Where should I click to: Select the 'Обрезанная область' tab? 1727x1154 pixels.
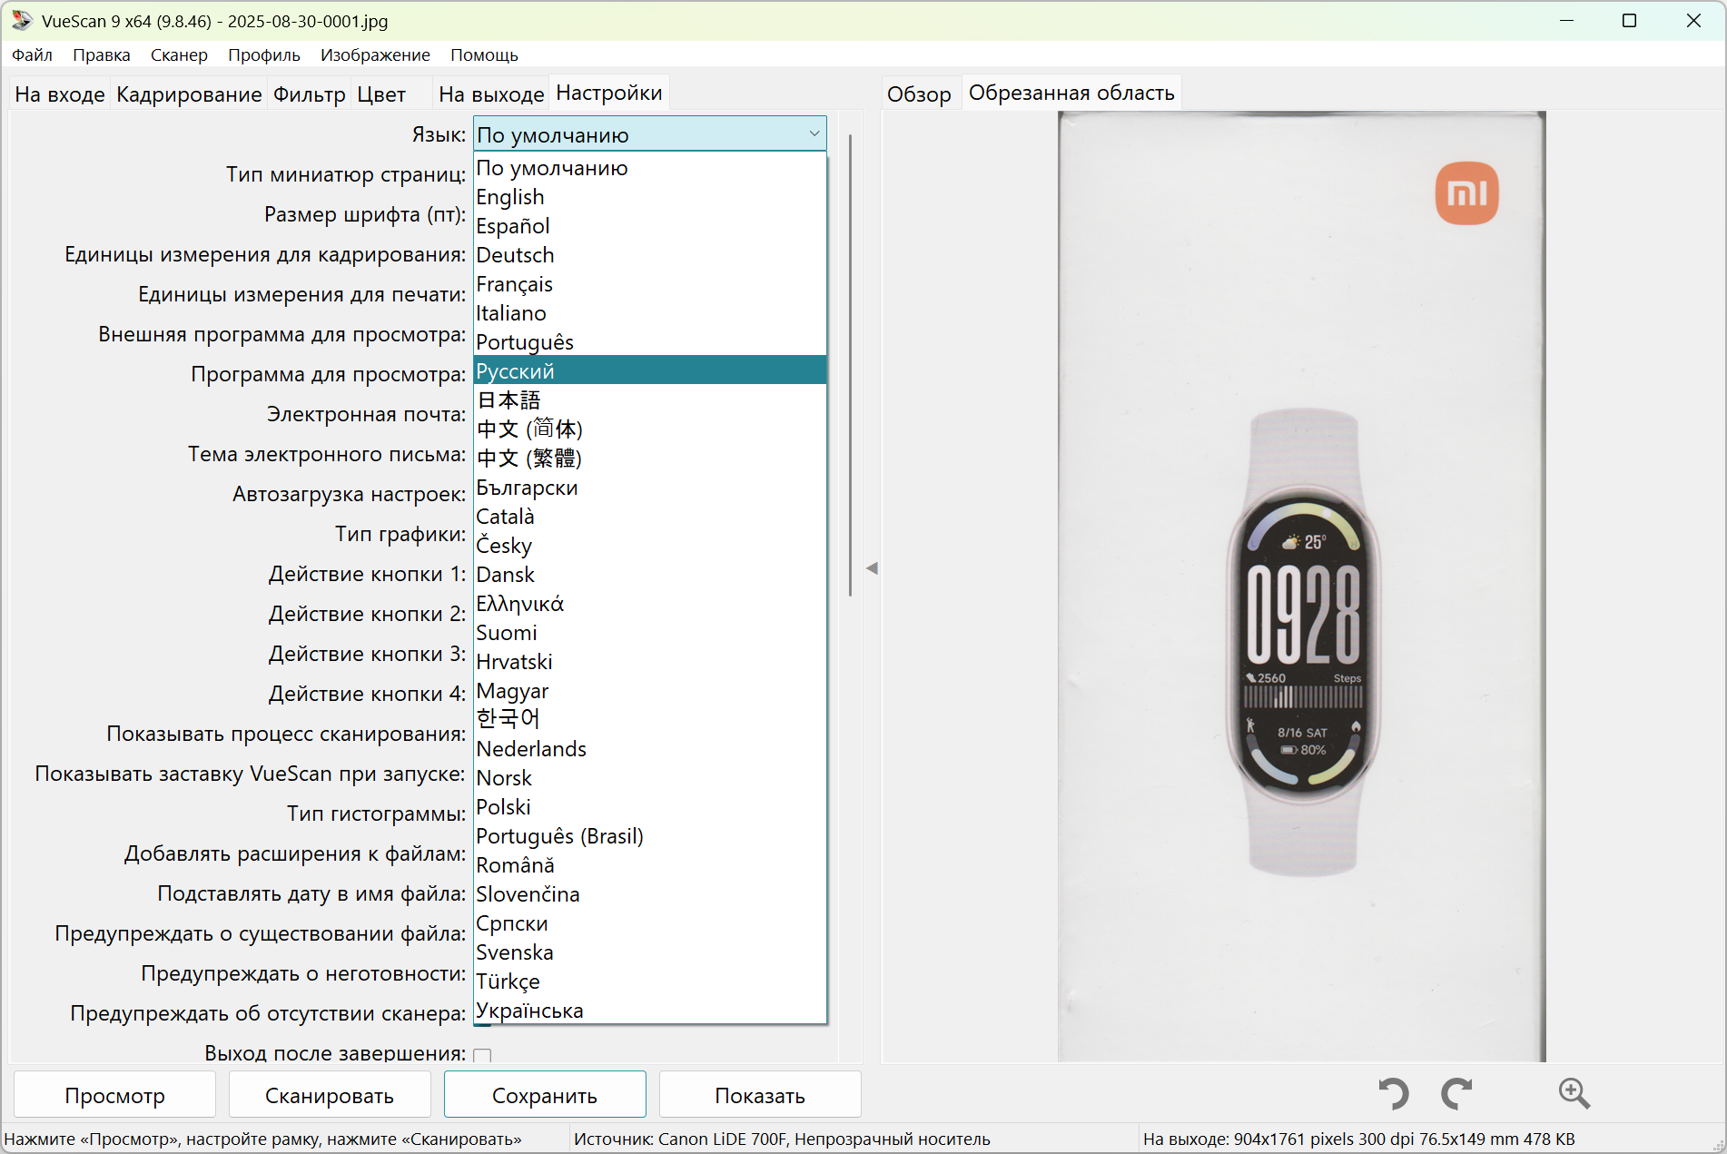coord(1071,93)
